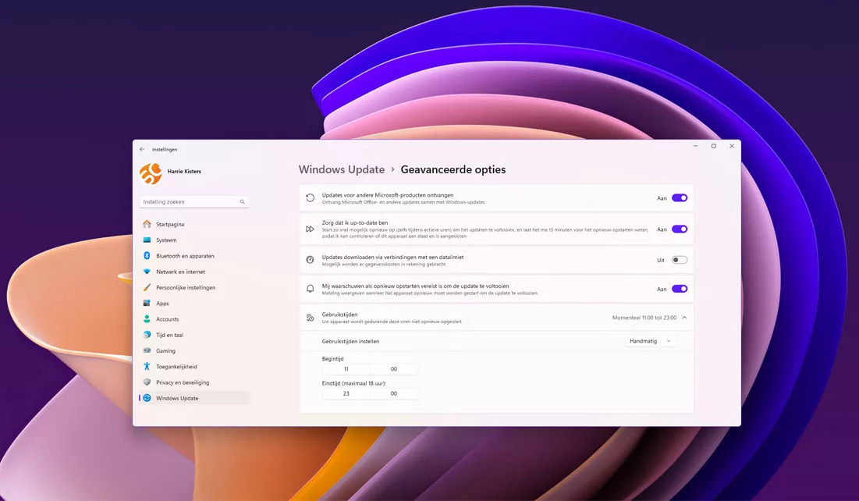Open Begintijd minutes selector
The width and height of the screenshot is (859, 501).
point(393,369)
